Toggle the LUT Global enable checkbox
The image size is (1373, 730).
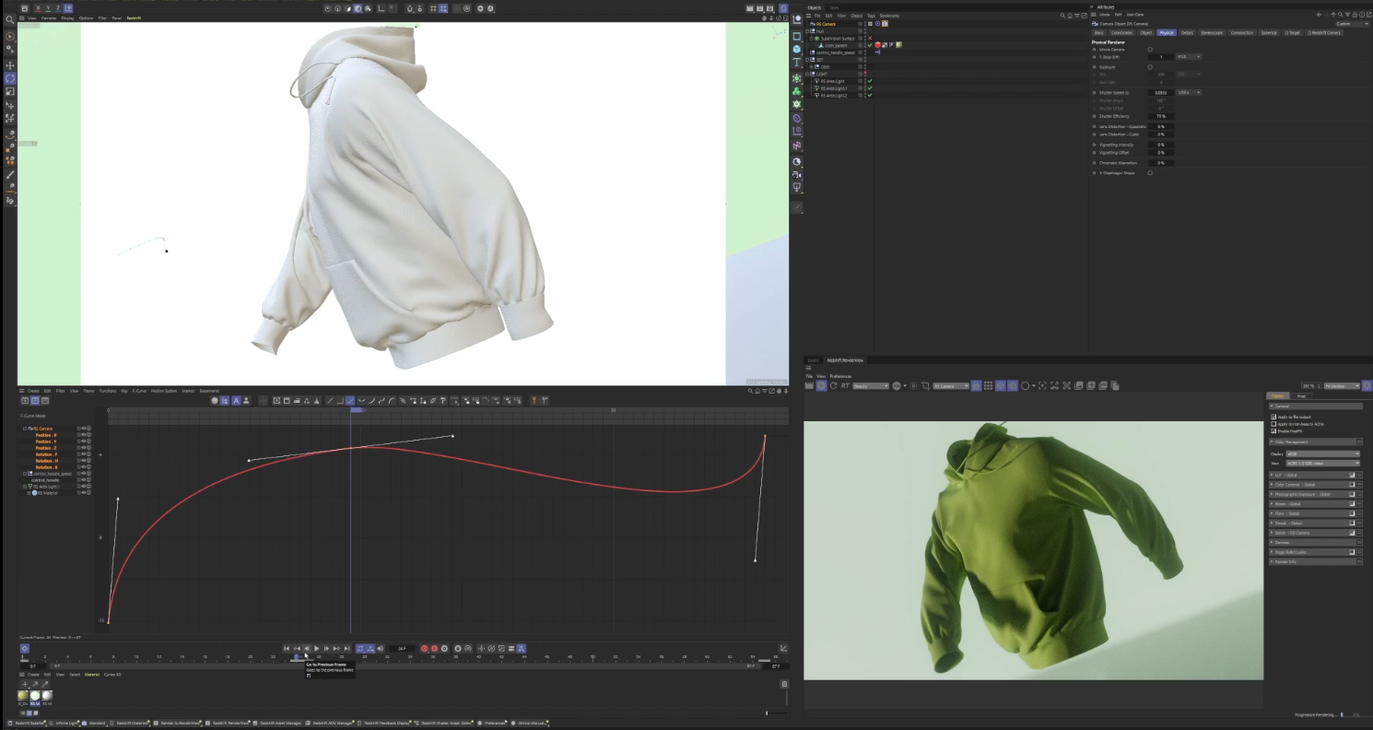click(x=1353, y=475)
